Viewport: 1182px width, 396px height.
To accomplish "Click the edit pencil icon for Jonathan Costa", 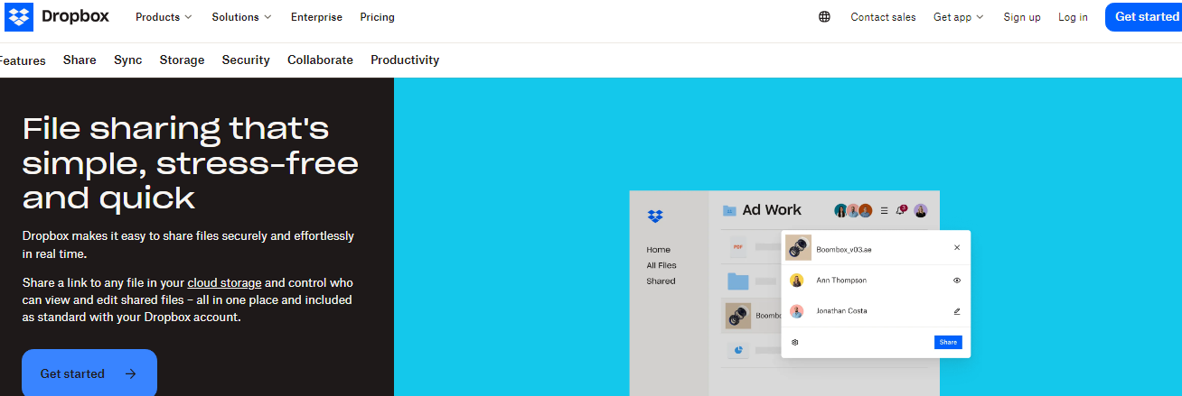I will 957,311.
